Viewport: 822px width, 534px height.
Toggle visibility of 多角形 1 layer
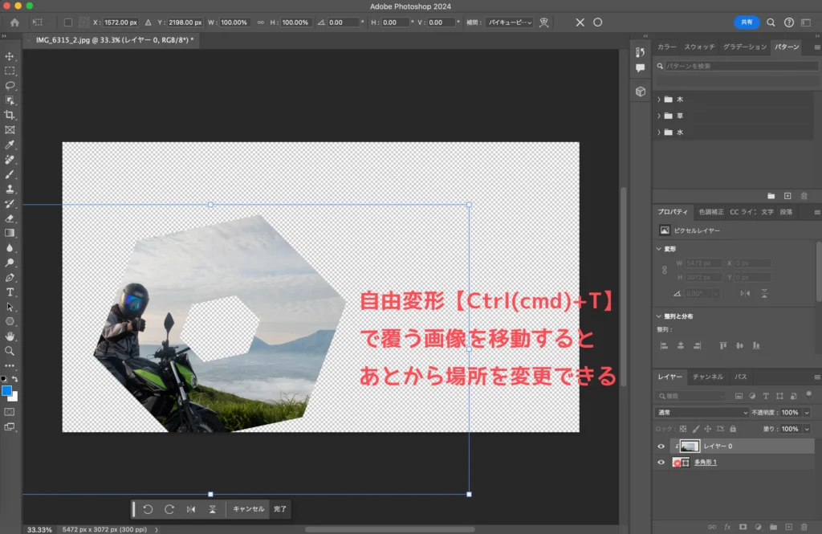pyautogui.click(x=661, y=463)
